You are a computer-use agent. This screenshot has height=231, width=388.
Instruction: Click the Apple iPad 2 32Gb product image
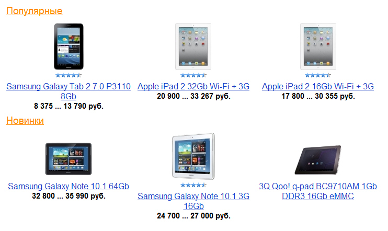(x=193, y=47)
